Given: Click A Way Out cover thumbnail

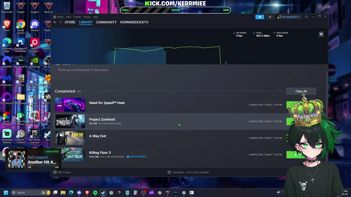Looking at the screenshot, I should click(70, 138).
